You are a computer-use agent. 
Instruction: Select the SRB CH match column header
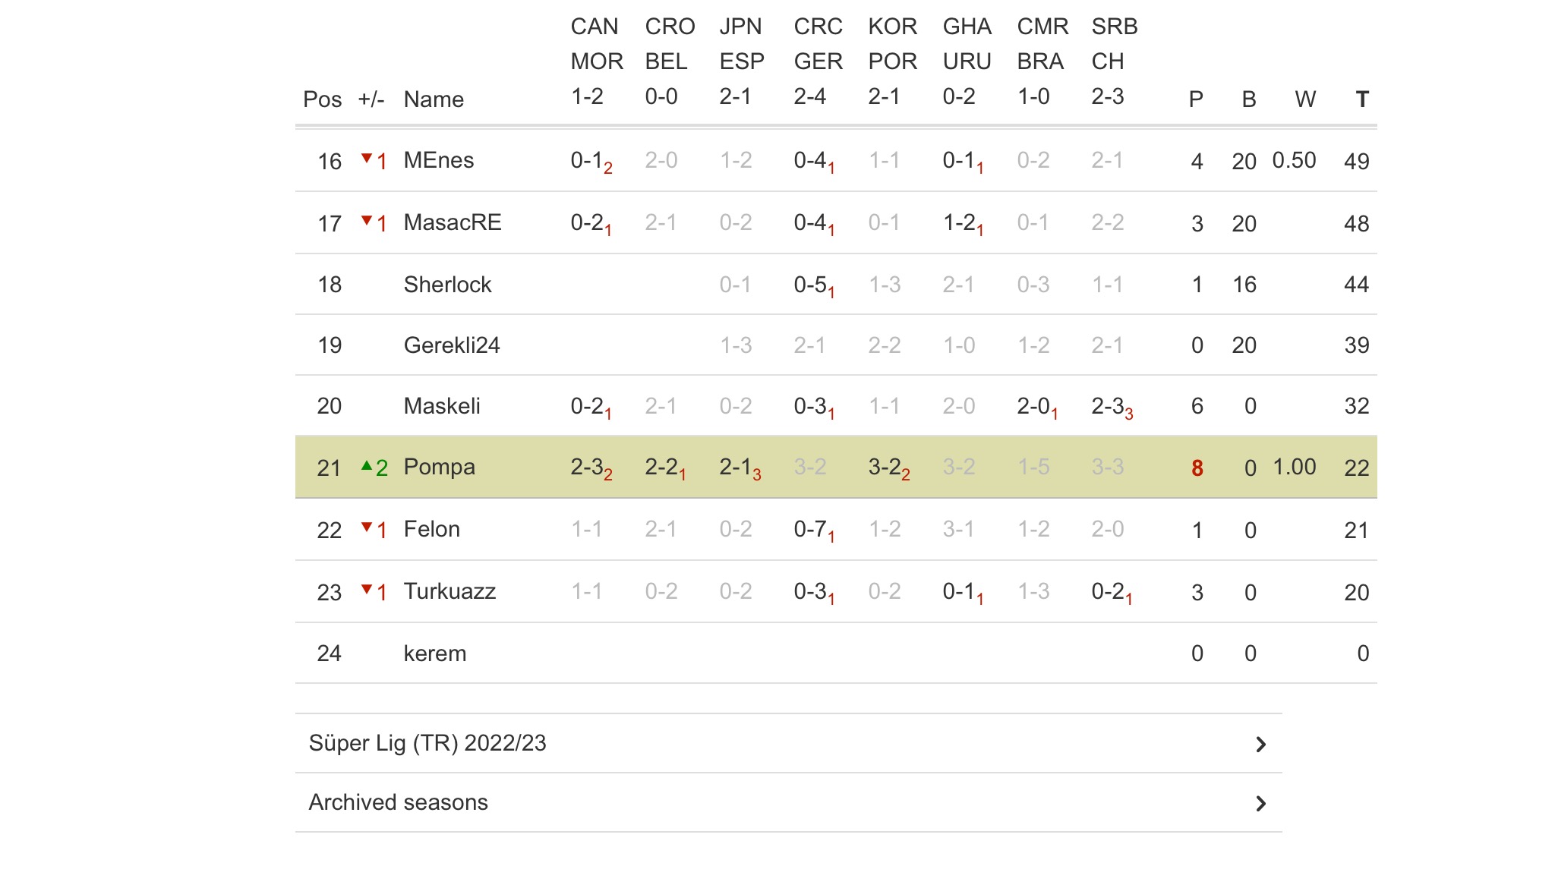(1114, 61)
